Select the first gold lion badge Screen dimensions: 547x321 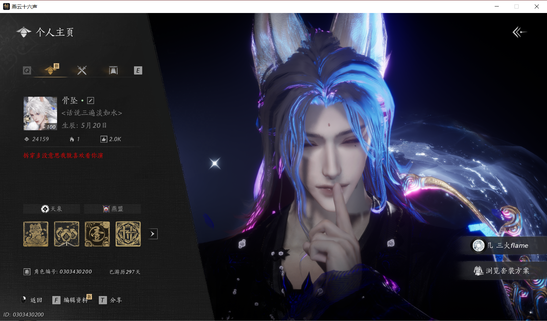tap(36, 234)
